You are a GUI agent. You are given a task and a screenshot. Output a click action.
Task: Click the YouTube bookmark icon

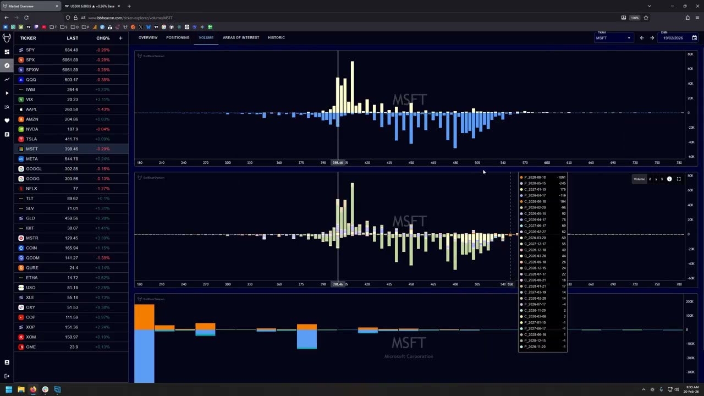[44, 27]
